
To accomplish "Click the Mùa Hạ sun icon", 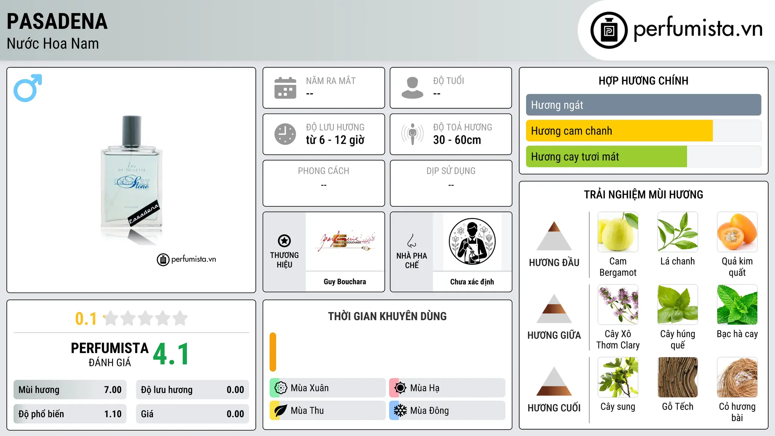I will pyautogui.click(x=400, y=388).
